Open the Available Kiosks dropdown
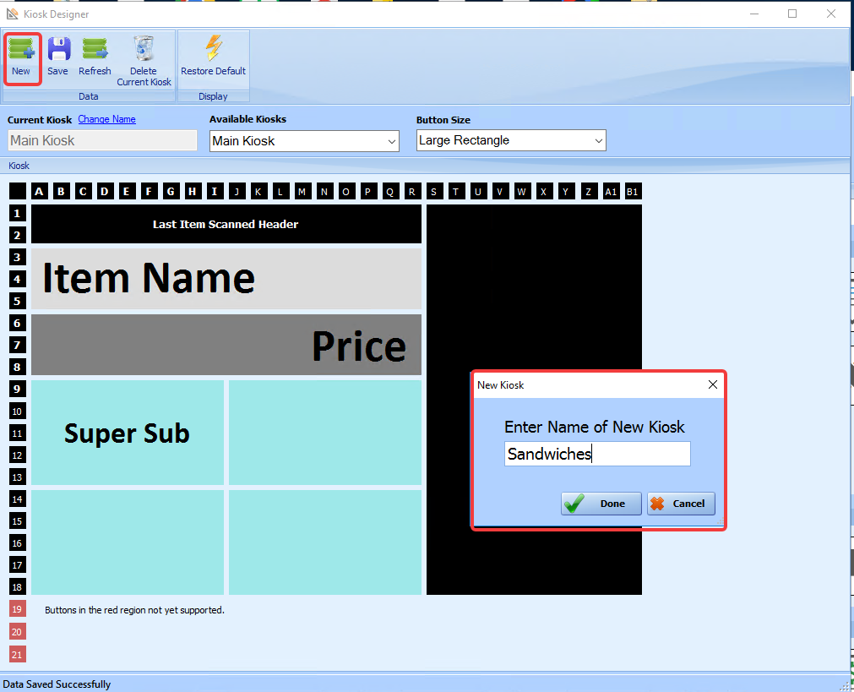This screenshot has width=854, height=692. coord(304,141)
